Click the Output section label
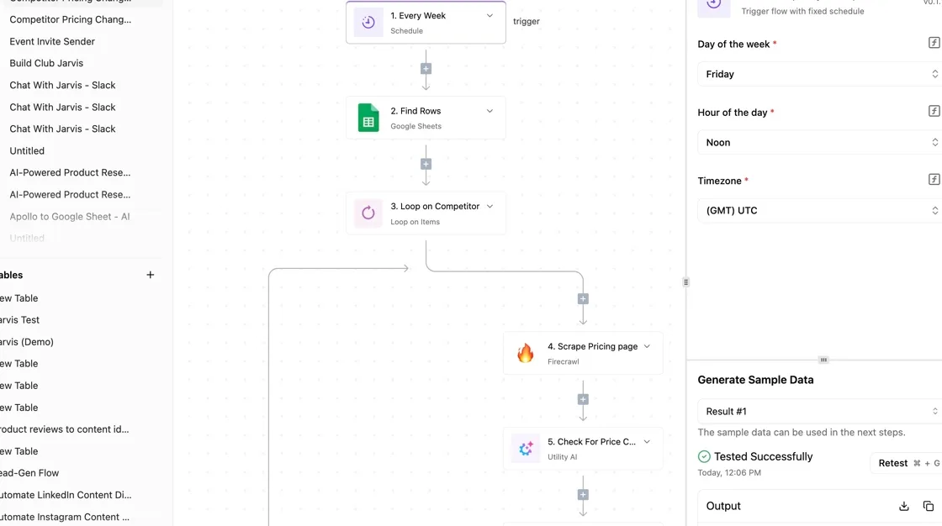 tap(723, 506)
